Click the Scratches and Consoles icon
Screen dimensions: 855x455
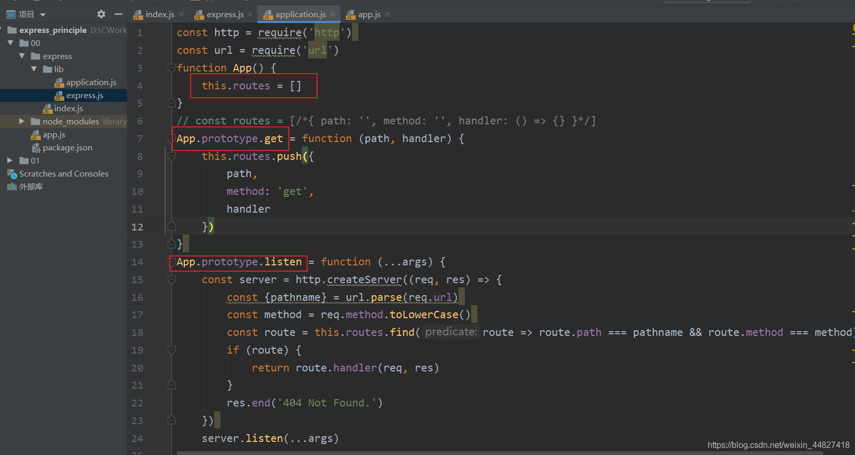12,173
